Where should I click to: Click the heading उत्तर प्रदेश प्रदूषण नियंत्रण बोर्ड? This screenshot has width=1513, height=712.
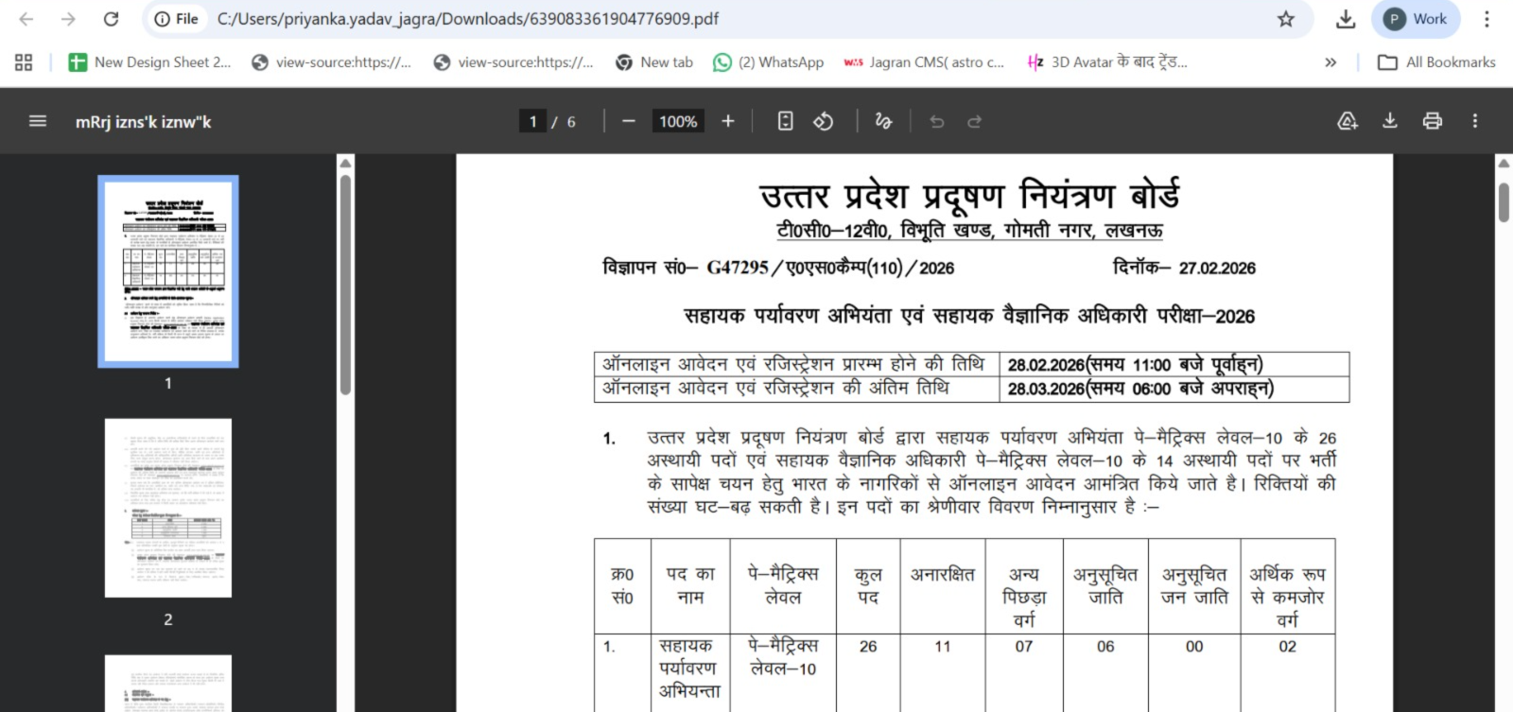coord(970,196)
